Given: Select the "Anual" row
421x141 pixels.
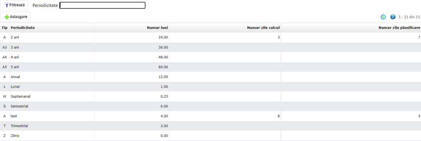Looking at the screenshot, I should 15,77.
